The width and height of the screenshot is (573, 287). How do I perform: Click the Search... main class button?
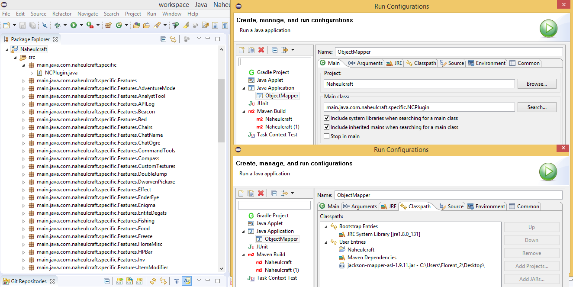point(537,107)
